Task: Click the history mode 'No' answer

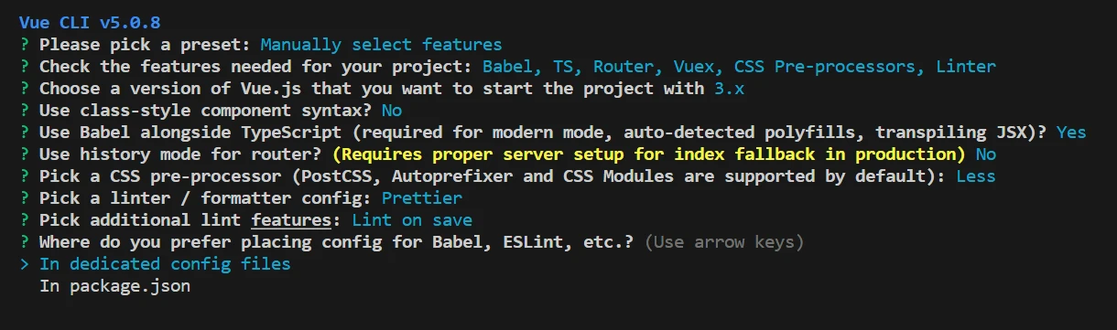Action: (x=986, y=154)
